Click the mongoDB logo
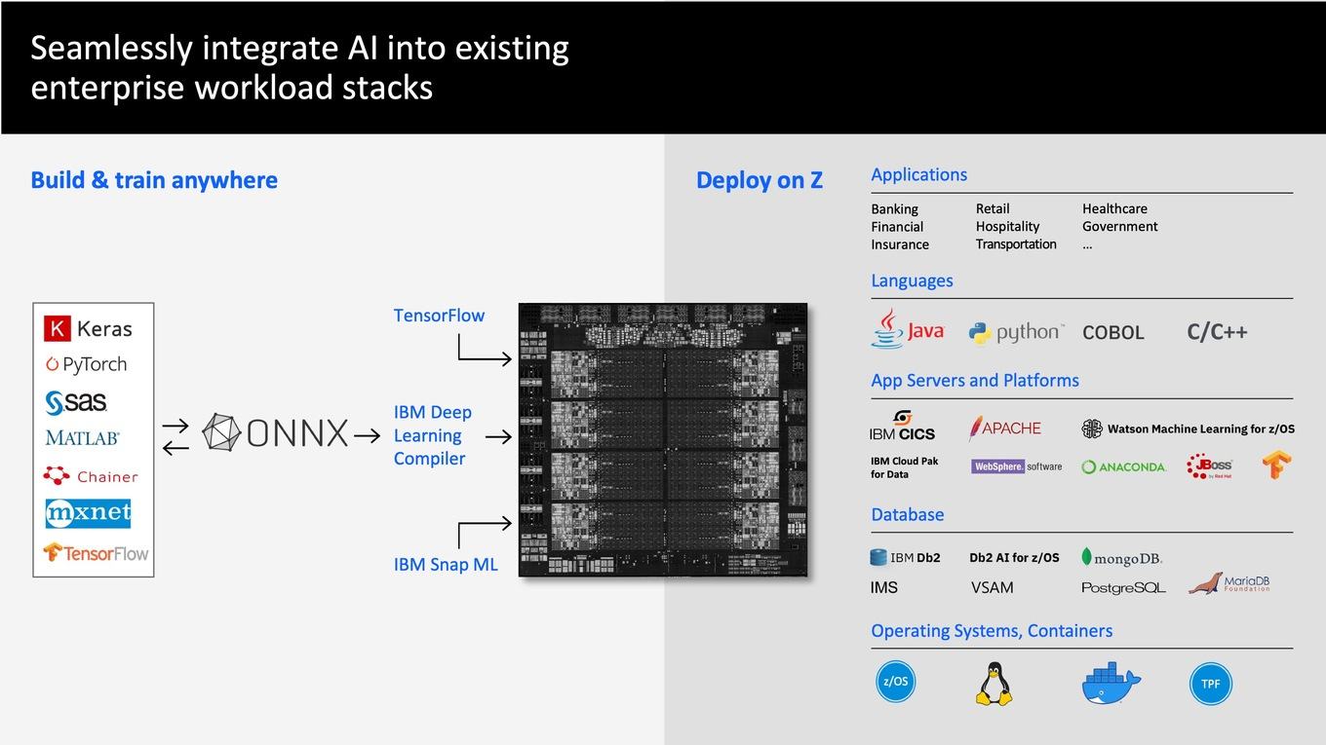The height and width of the screenshot is (745, 1326). click(1121, 558)
